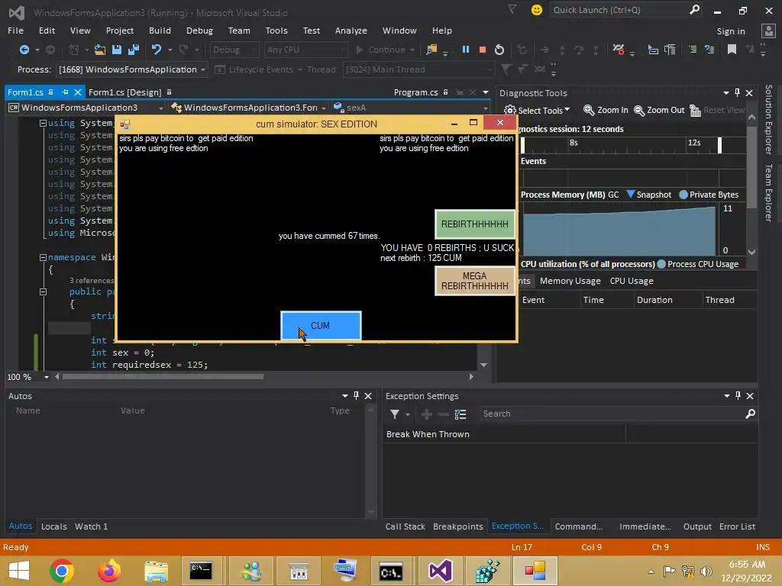Click the Exception Settings search magnifier
The width and height of the screenshot is (782, 586).
coord(750,414)
